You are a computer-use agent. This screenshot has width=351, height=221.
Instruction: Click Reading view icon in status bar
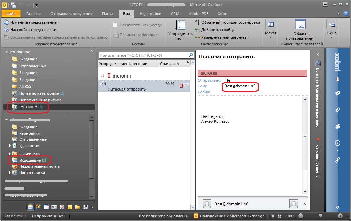[x=280, y=216]
